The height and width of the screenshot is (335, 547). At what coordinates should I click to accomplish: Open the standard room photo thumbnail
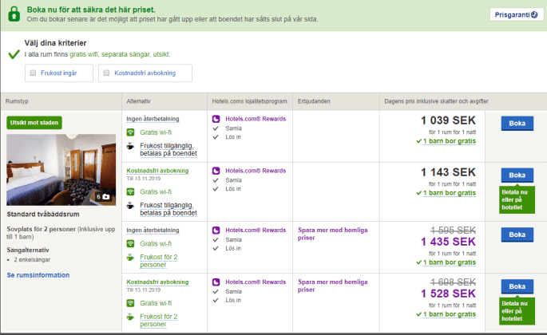61,169
